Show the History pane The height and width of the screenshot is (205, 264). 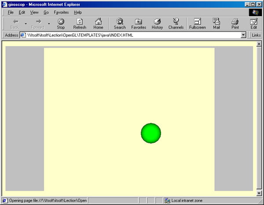[157, 24]
